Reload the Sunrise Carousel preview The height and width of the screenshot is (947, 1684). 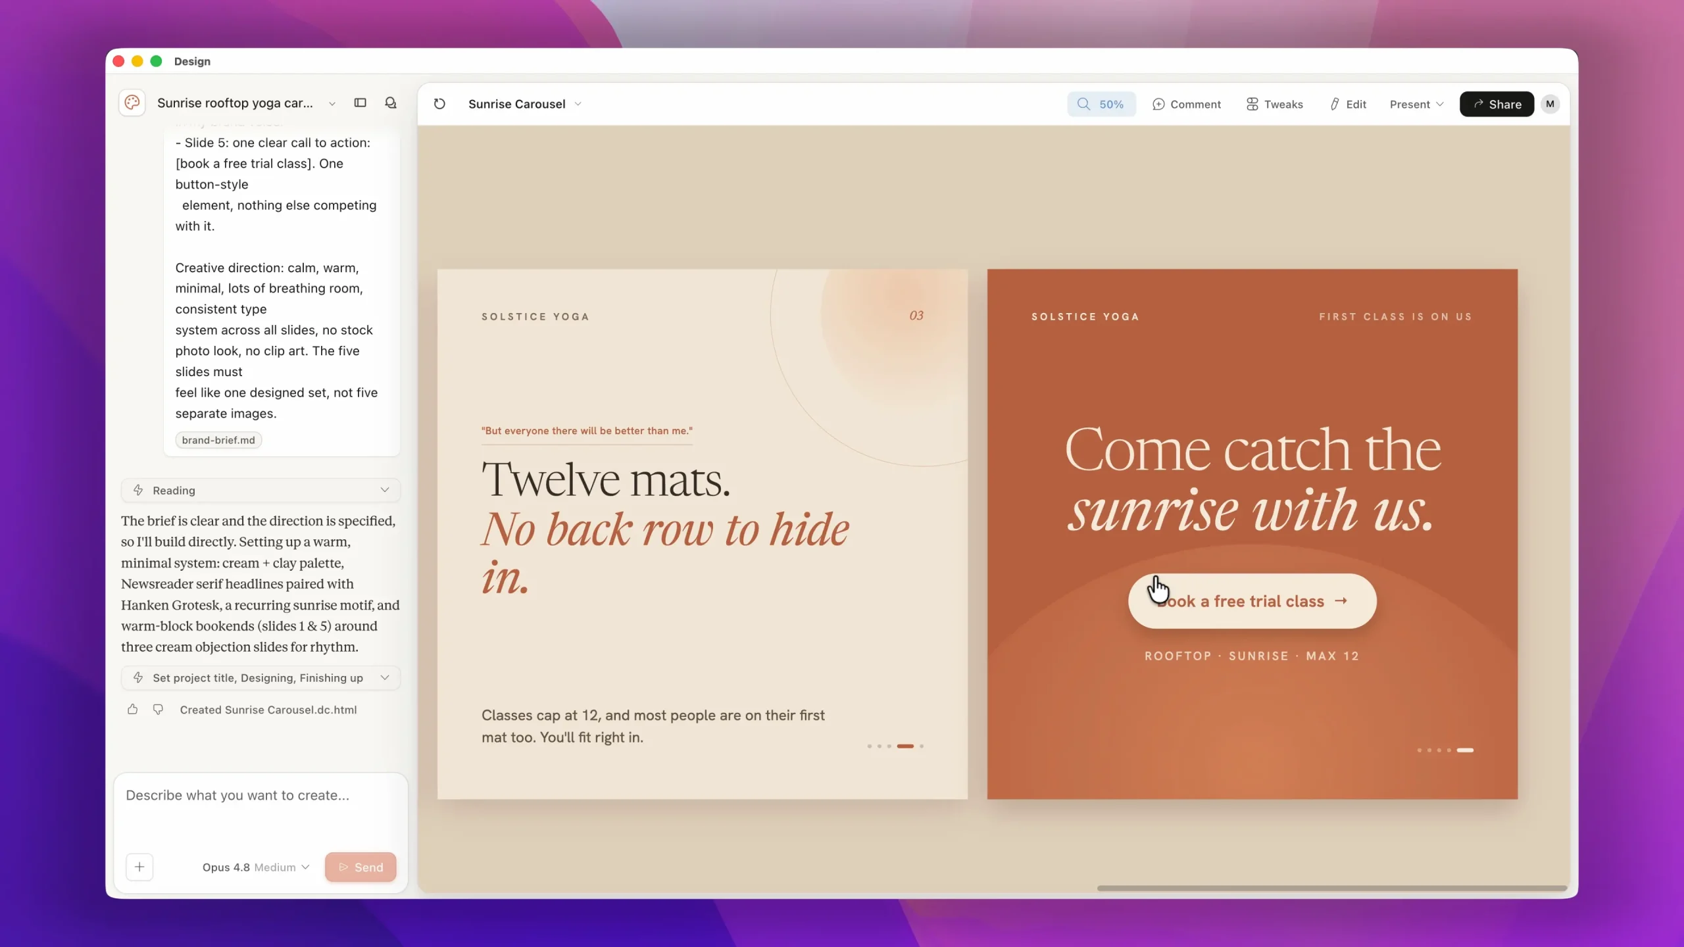click(439, 104)
